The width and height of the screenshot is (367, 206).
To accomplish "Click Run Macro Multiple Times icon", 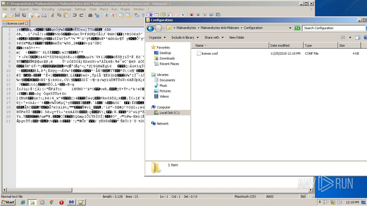I will click(x=211, y=15).
